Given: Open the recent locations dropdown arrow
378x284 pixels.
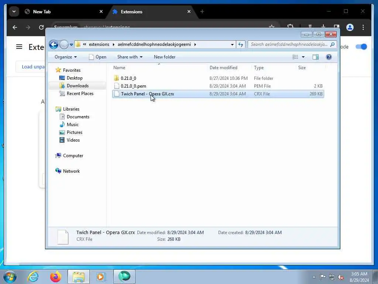Looking at the screenshot, I should pos(71,44).
